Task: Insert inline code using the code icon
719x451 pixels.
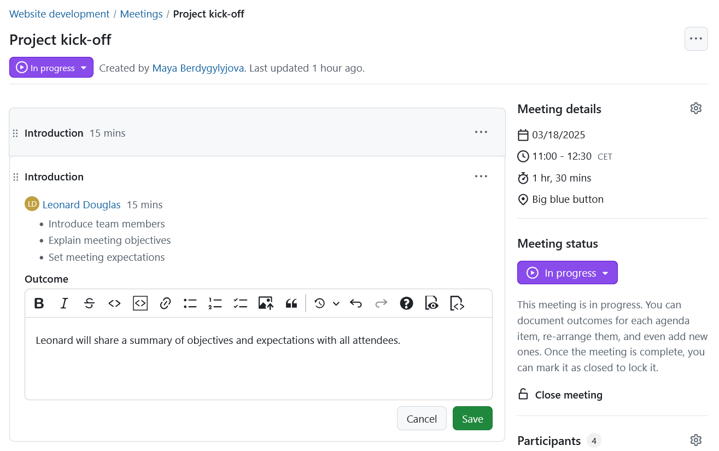Action: [114, 303]
